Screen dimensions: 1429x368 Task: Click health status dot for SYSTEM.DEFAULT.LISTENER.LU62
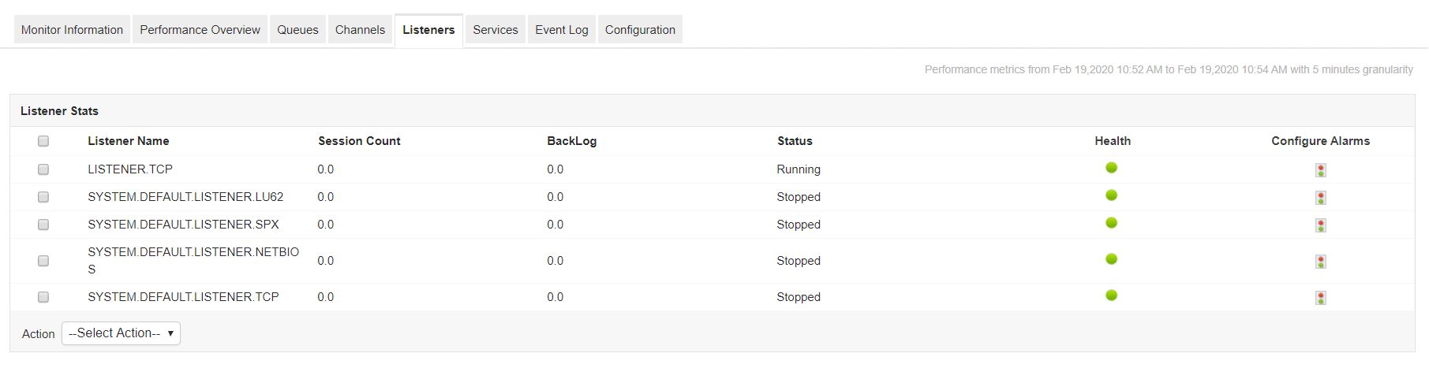tap(1111, 195)
